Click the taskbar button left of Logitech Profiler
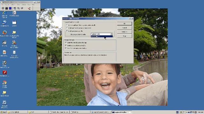This screenshot has width=204, height=114. point(101,112)
